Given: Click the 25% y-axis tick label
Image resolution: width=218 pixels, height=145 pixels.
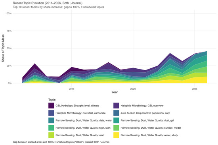Looking at the screenshot, I should point(9,66).
